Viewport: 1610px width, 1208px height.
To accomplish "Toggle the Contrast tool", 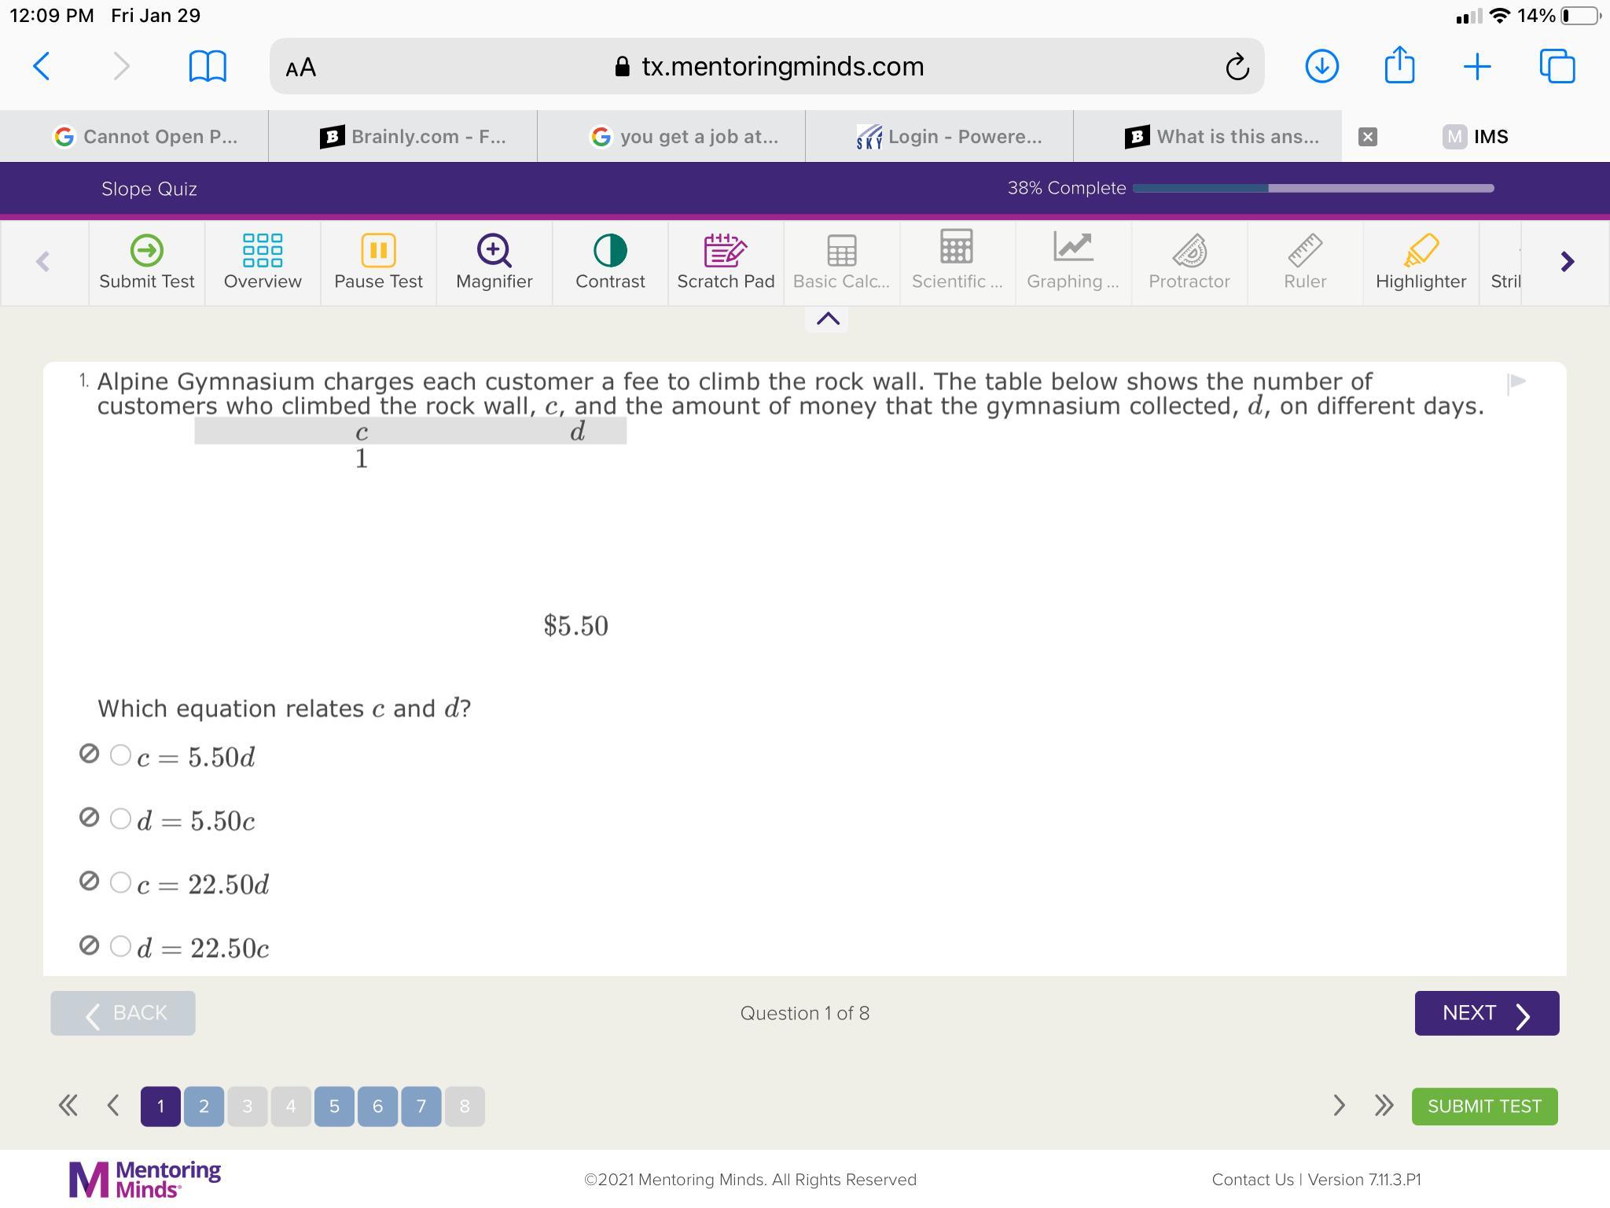I will point(609,262).
